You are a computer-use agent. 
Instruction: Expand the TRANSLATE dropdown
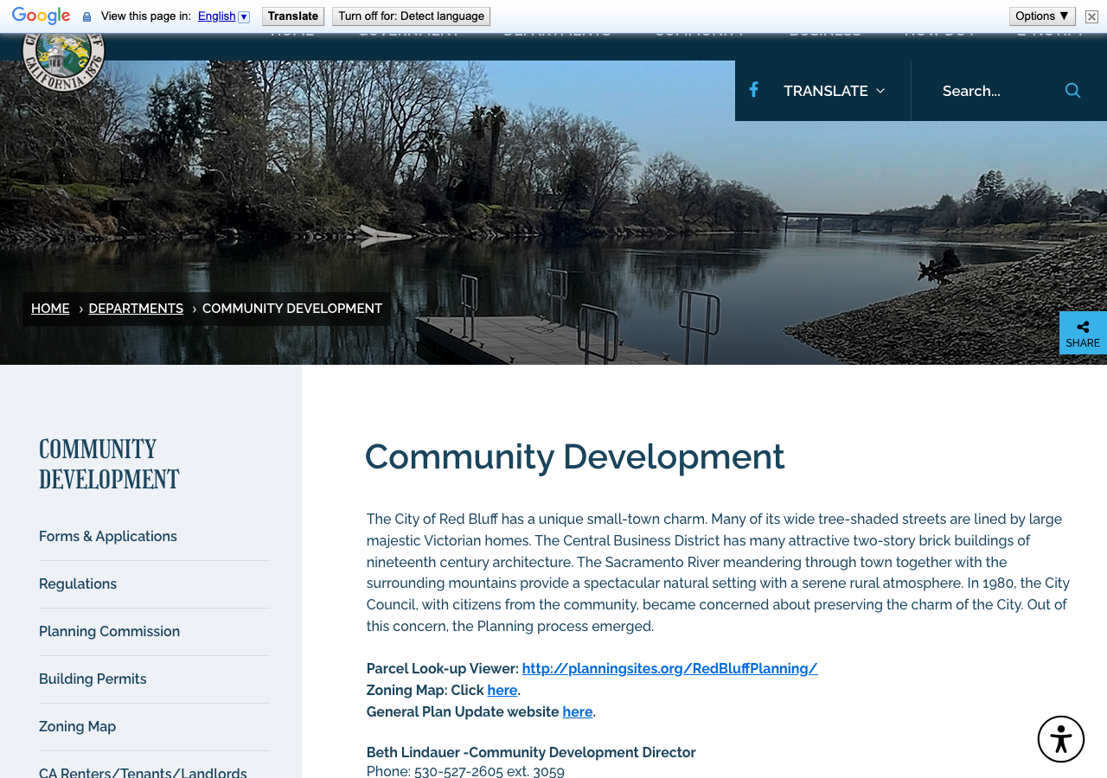[834, 91]
